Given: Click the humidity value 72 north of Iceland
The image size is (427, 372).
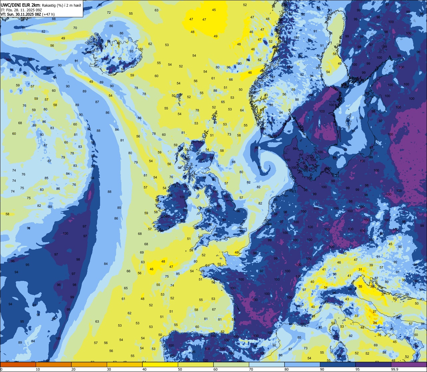Looking at the screenshot, I should [x=109, y=12].
